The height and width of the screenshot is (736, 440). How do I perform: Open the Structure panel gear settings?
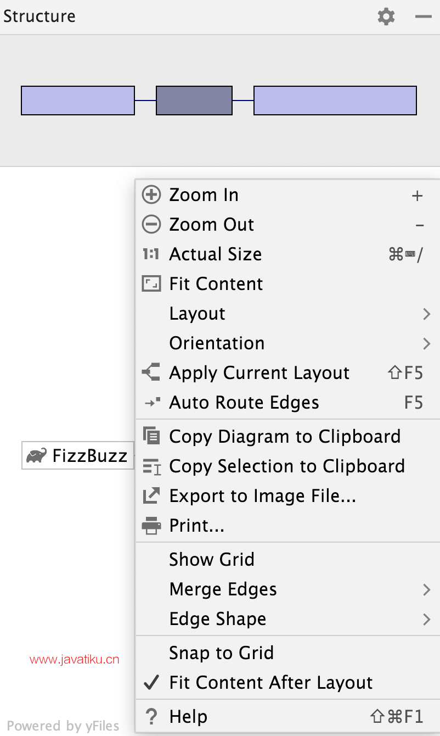[x=386, y=16]
